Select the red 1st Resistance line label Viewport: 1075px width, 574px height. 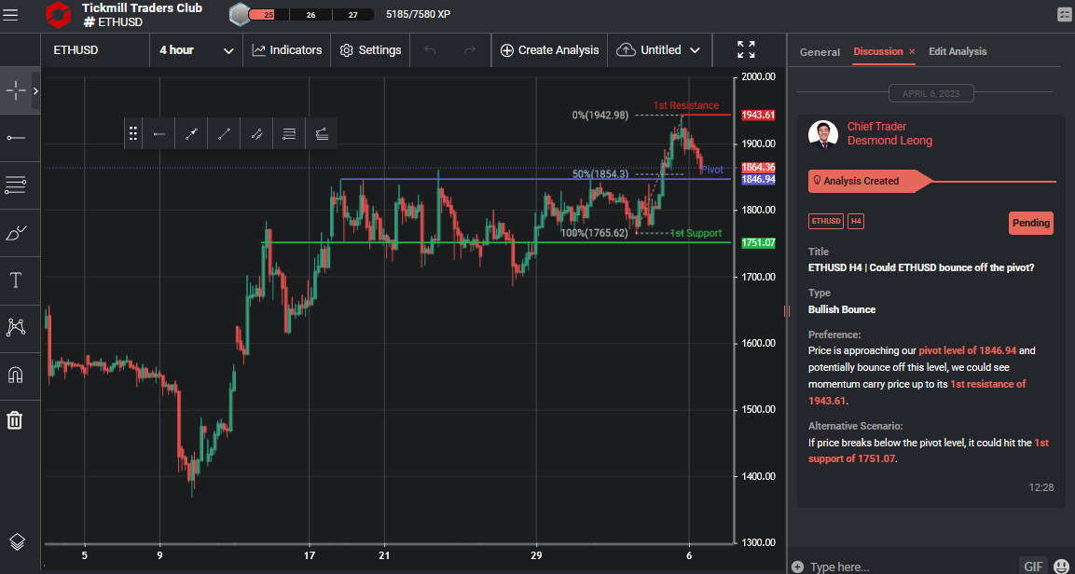pos(685,105)
